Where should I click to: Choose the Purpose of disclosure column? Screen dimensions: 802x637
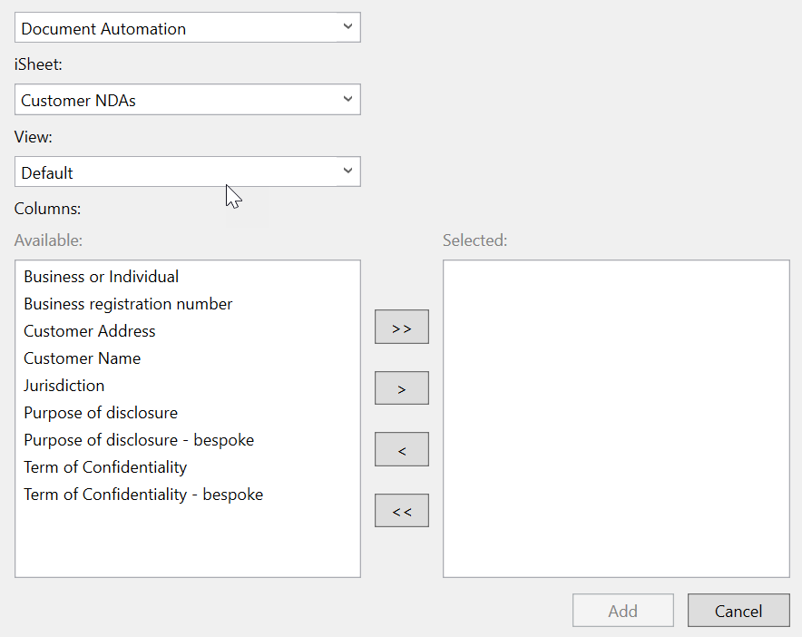click(101, 413)
